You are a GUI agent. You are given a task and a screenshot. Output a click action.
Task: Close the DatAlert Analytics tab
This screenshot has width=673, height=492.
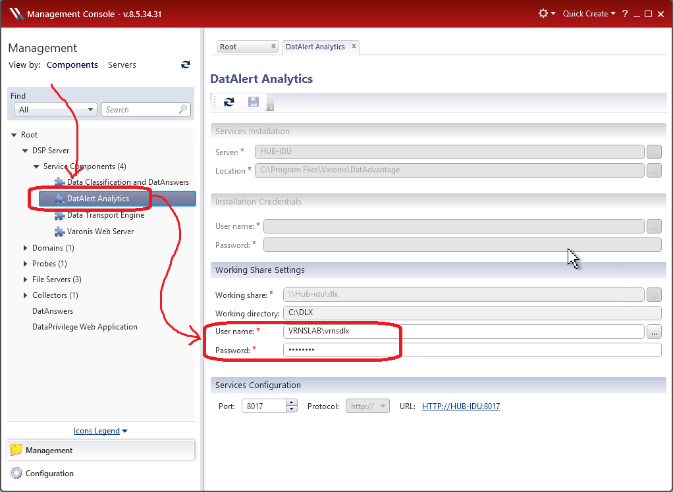click(354, 46)
